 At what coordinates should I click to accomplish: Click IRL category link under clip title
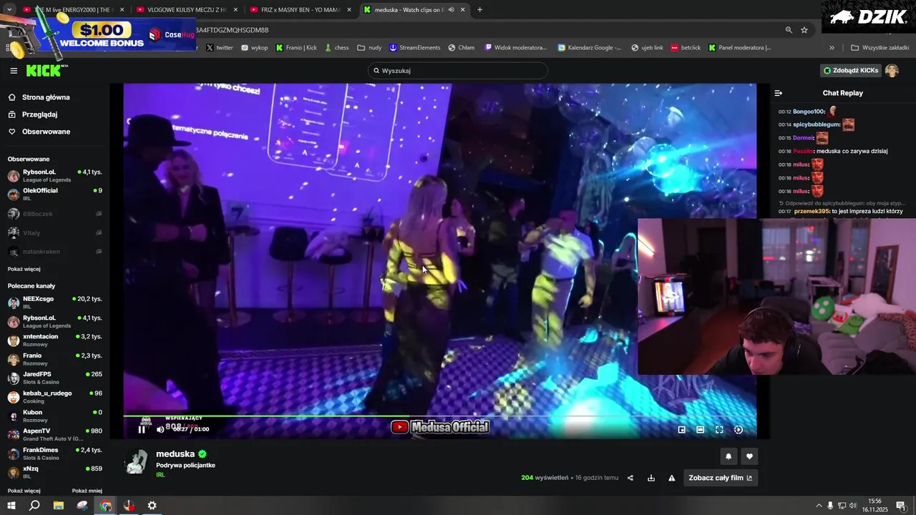[160, 475]
